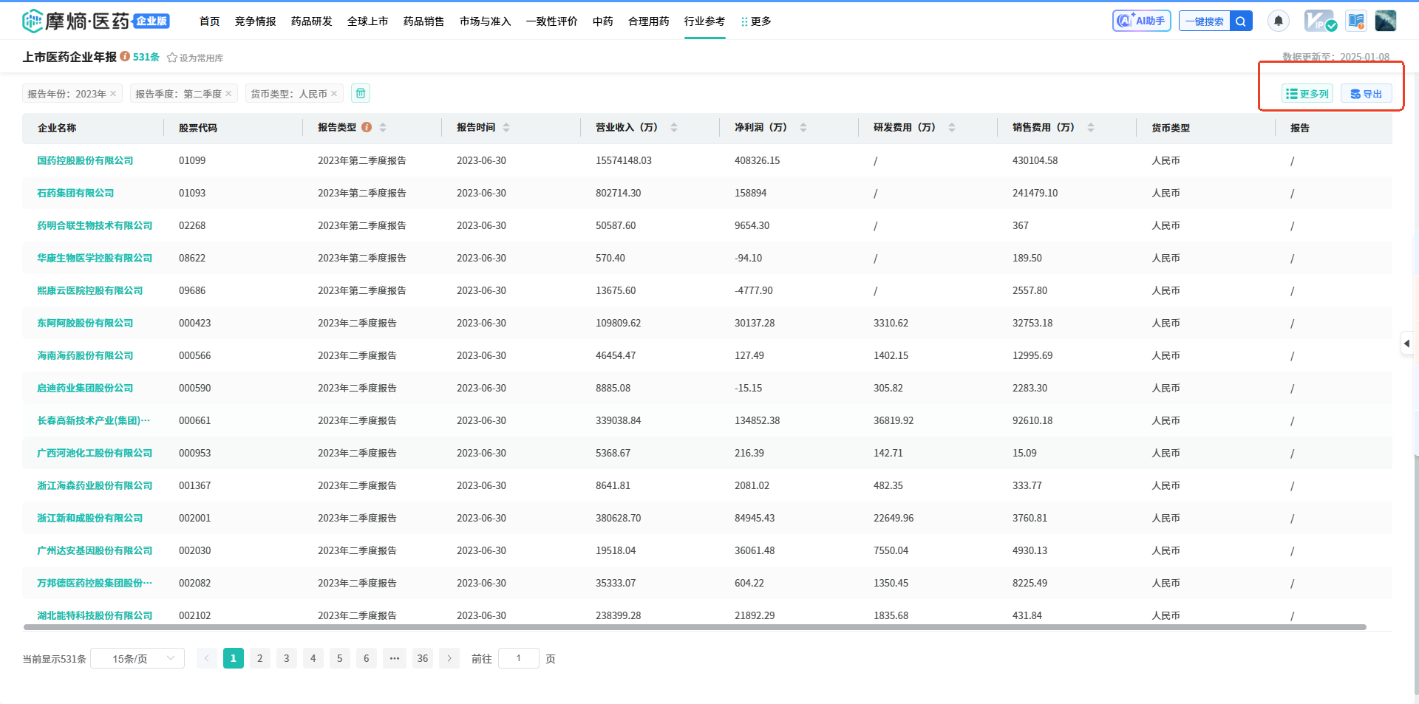The image size is (1419, 704).
Task: Open 启迪药业集团股份公司 link
Action: [85, 388]
